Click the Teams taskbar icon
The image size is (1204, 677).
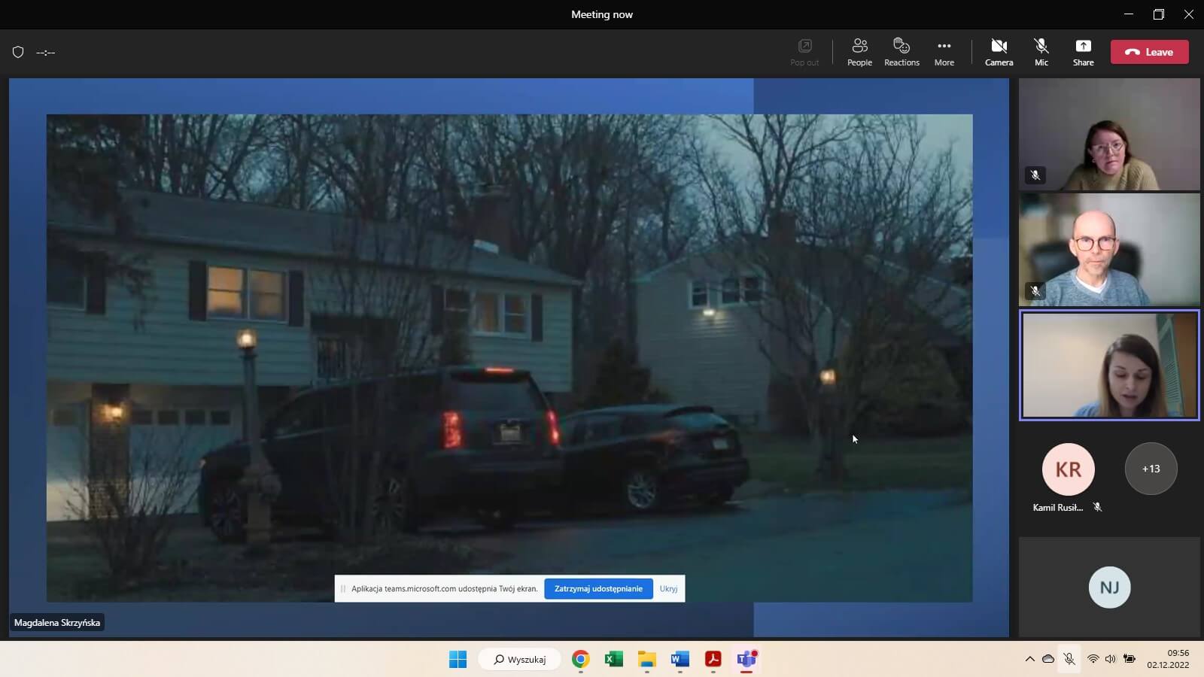click(x=746, y=660)
